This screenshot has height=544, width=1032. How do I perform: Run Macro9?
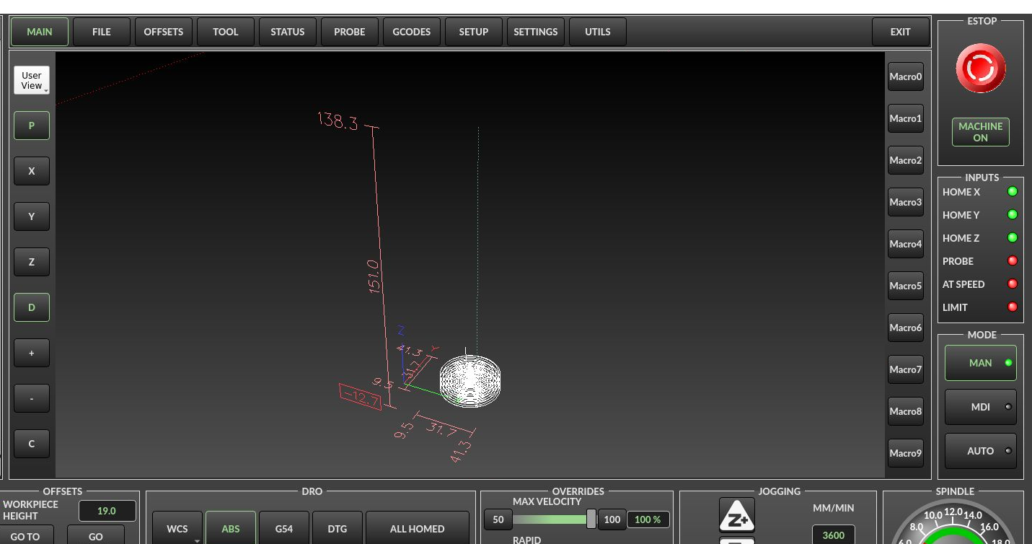pyautogui.click(x=906, y=453)
